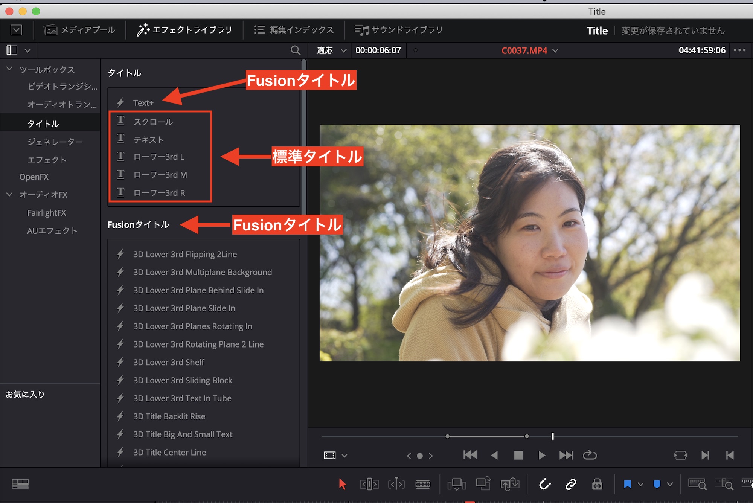Toggle the position lock icon

click(x=597, y=484)
